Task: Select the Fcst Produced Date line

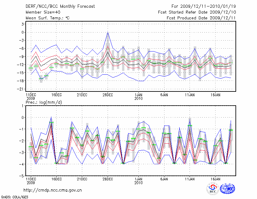Action: (x=201, y=18)
